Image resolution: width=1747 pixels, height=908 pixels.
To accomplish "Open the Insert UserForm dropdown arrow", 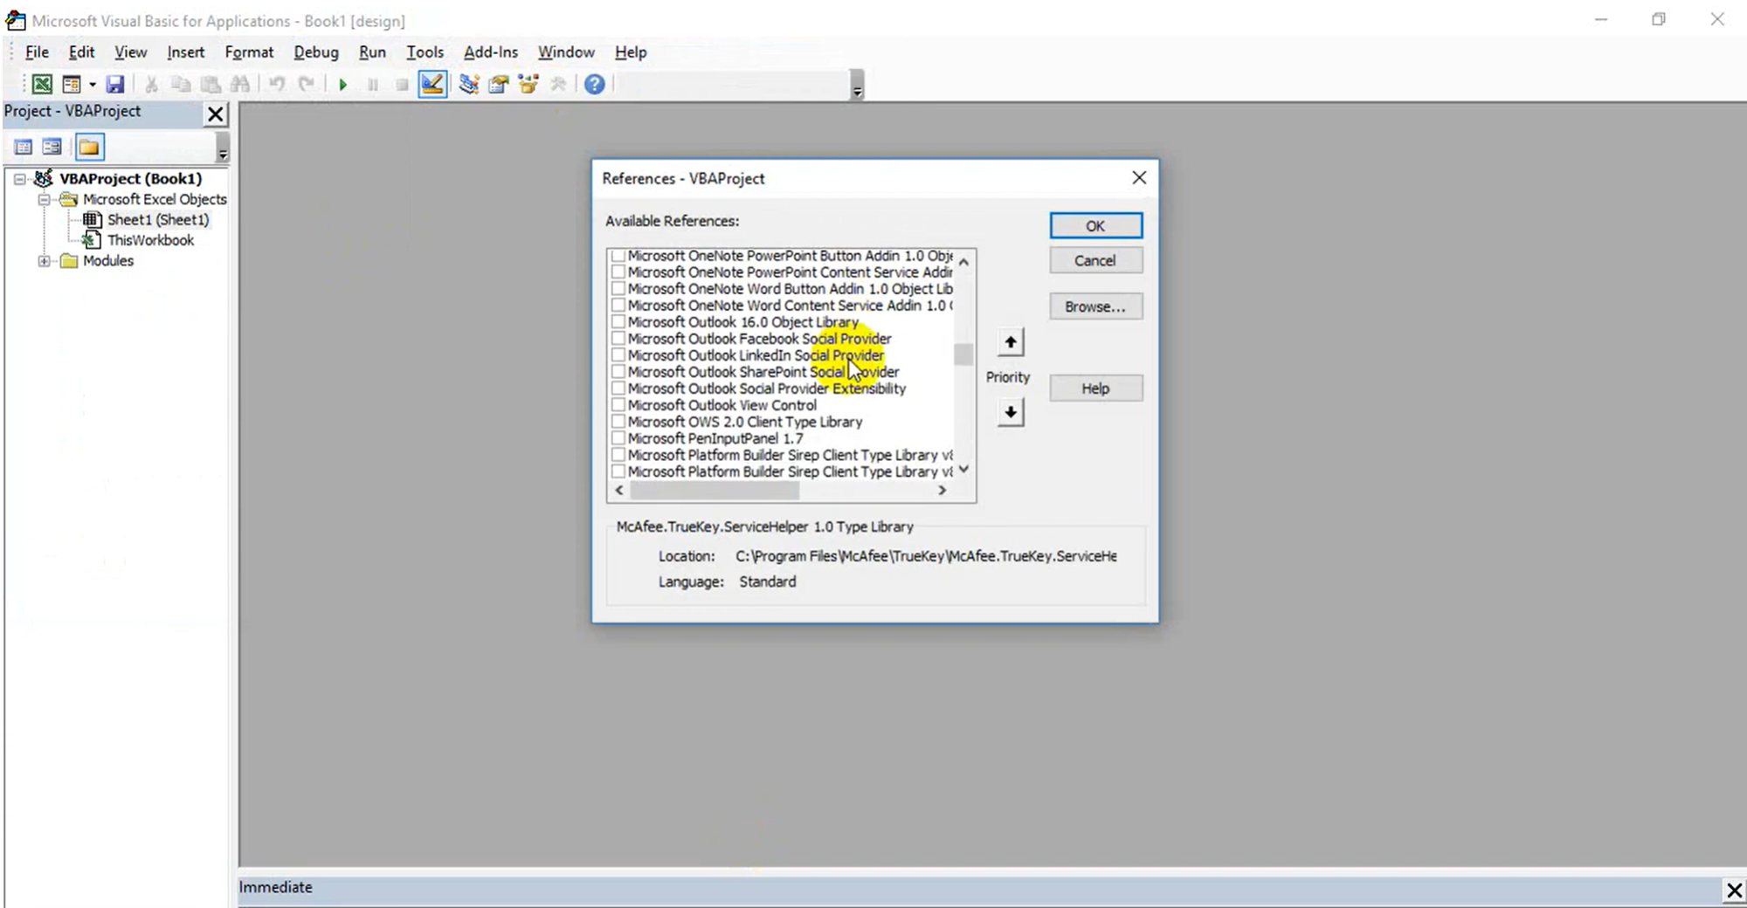I will pos(92,85).
